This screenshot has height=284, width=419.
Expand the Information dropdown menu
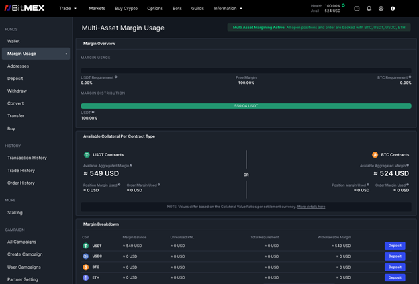[228, 9]
